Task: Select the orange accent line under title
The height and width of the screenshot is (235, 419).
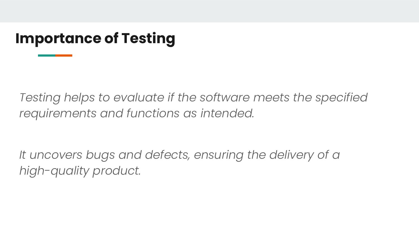Action: pos(64,55)
